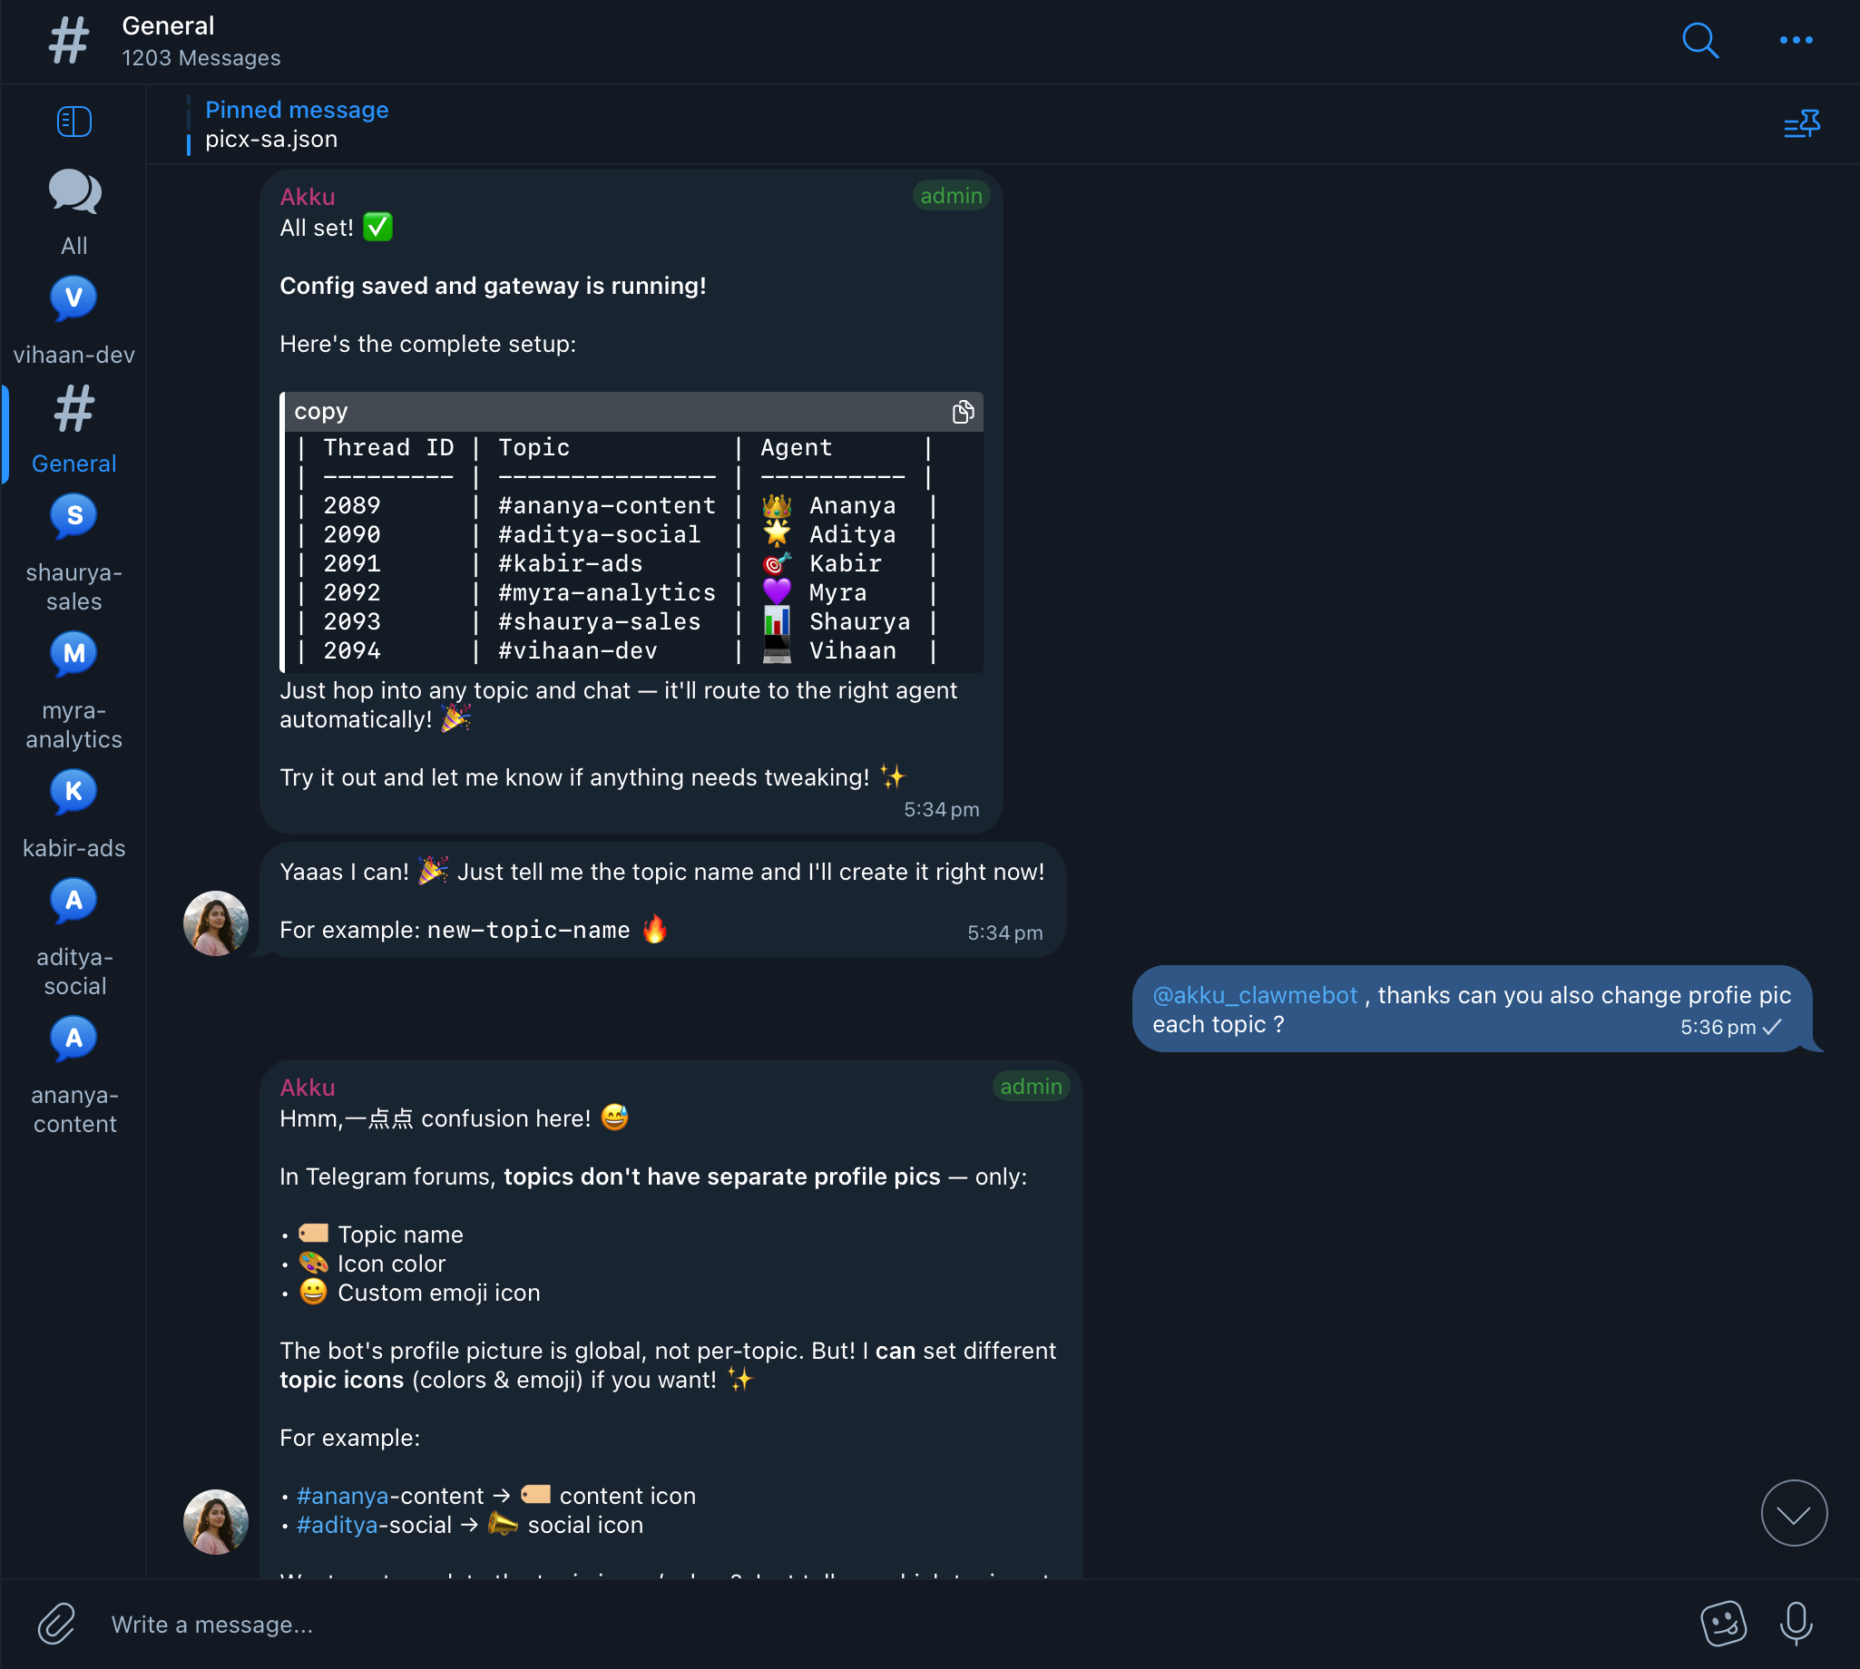Select the ananya-content topic

(74, 1076)
